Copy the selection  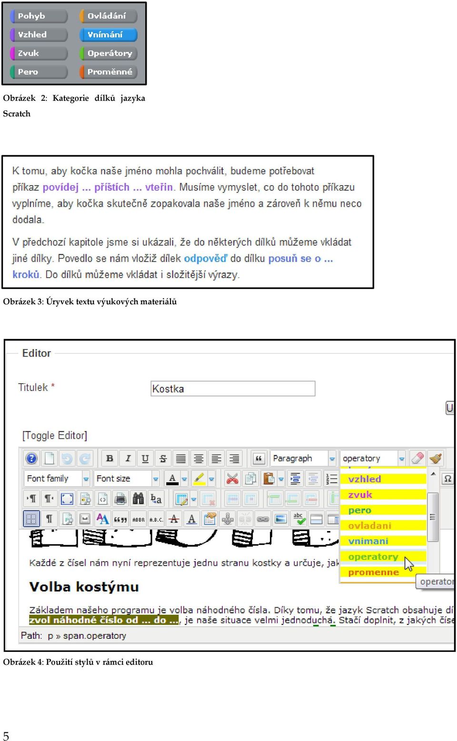[x=250, y=478]
